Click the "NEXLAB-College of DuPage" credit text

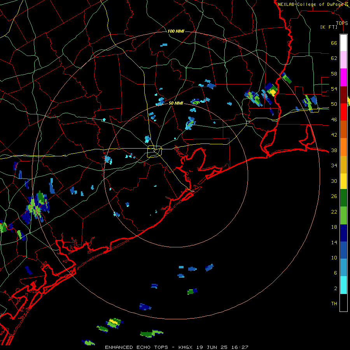[310, 4]
